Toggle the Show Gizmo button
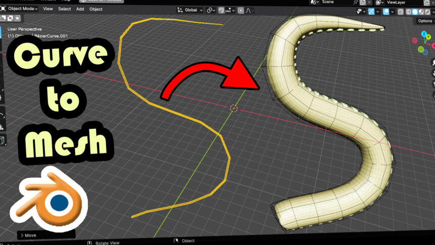The height and width of the screenshot is (245, 435). pos(371,12)
